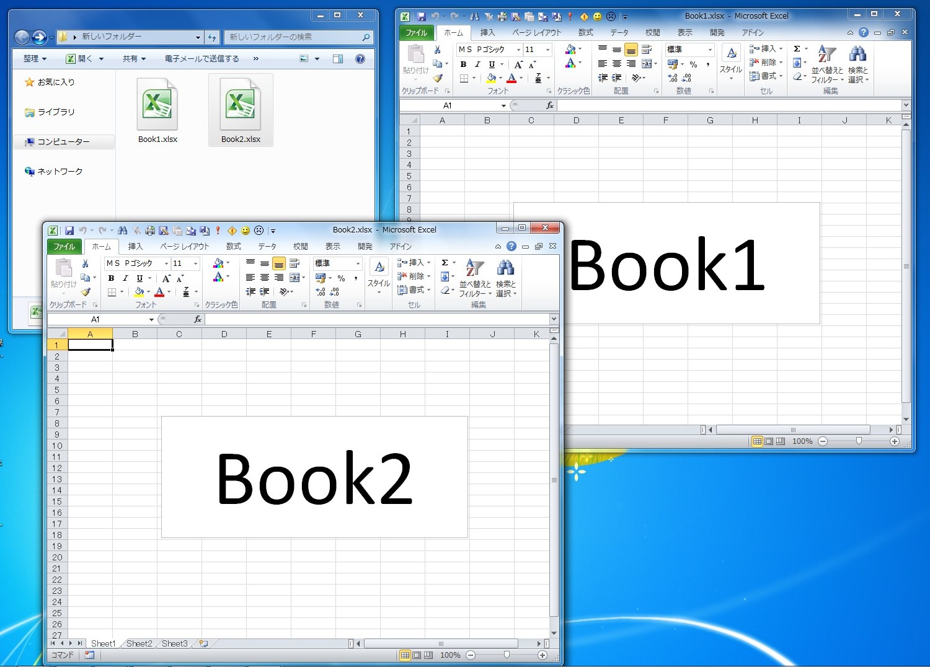Open the 整理 menu dropdown in Explorer
The height and width of the screenshot is (667, 930).
pos(35,59)
